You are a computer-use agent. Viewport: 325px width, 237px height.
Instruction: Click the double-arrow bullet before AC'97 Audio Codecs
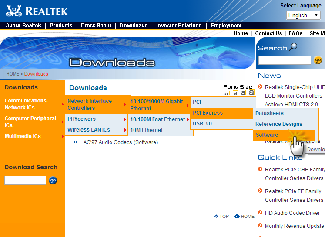tap(76, 142)
